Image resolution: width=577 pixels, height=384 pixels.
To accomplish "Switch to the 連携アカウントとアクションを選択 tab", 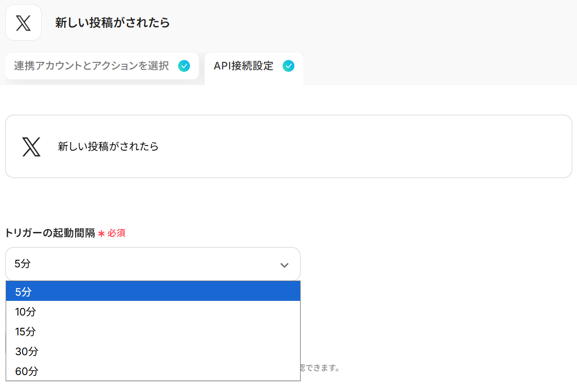I will click(91, 66).
